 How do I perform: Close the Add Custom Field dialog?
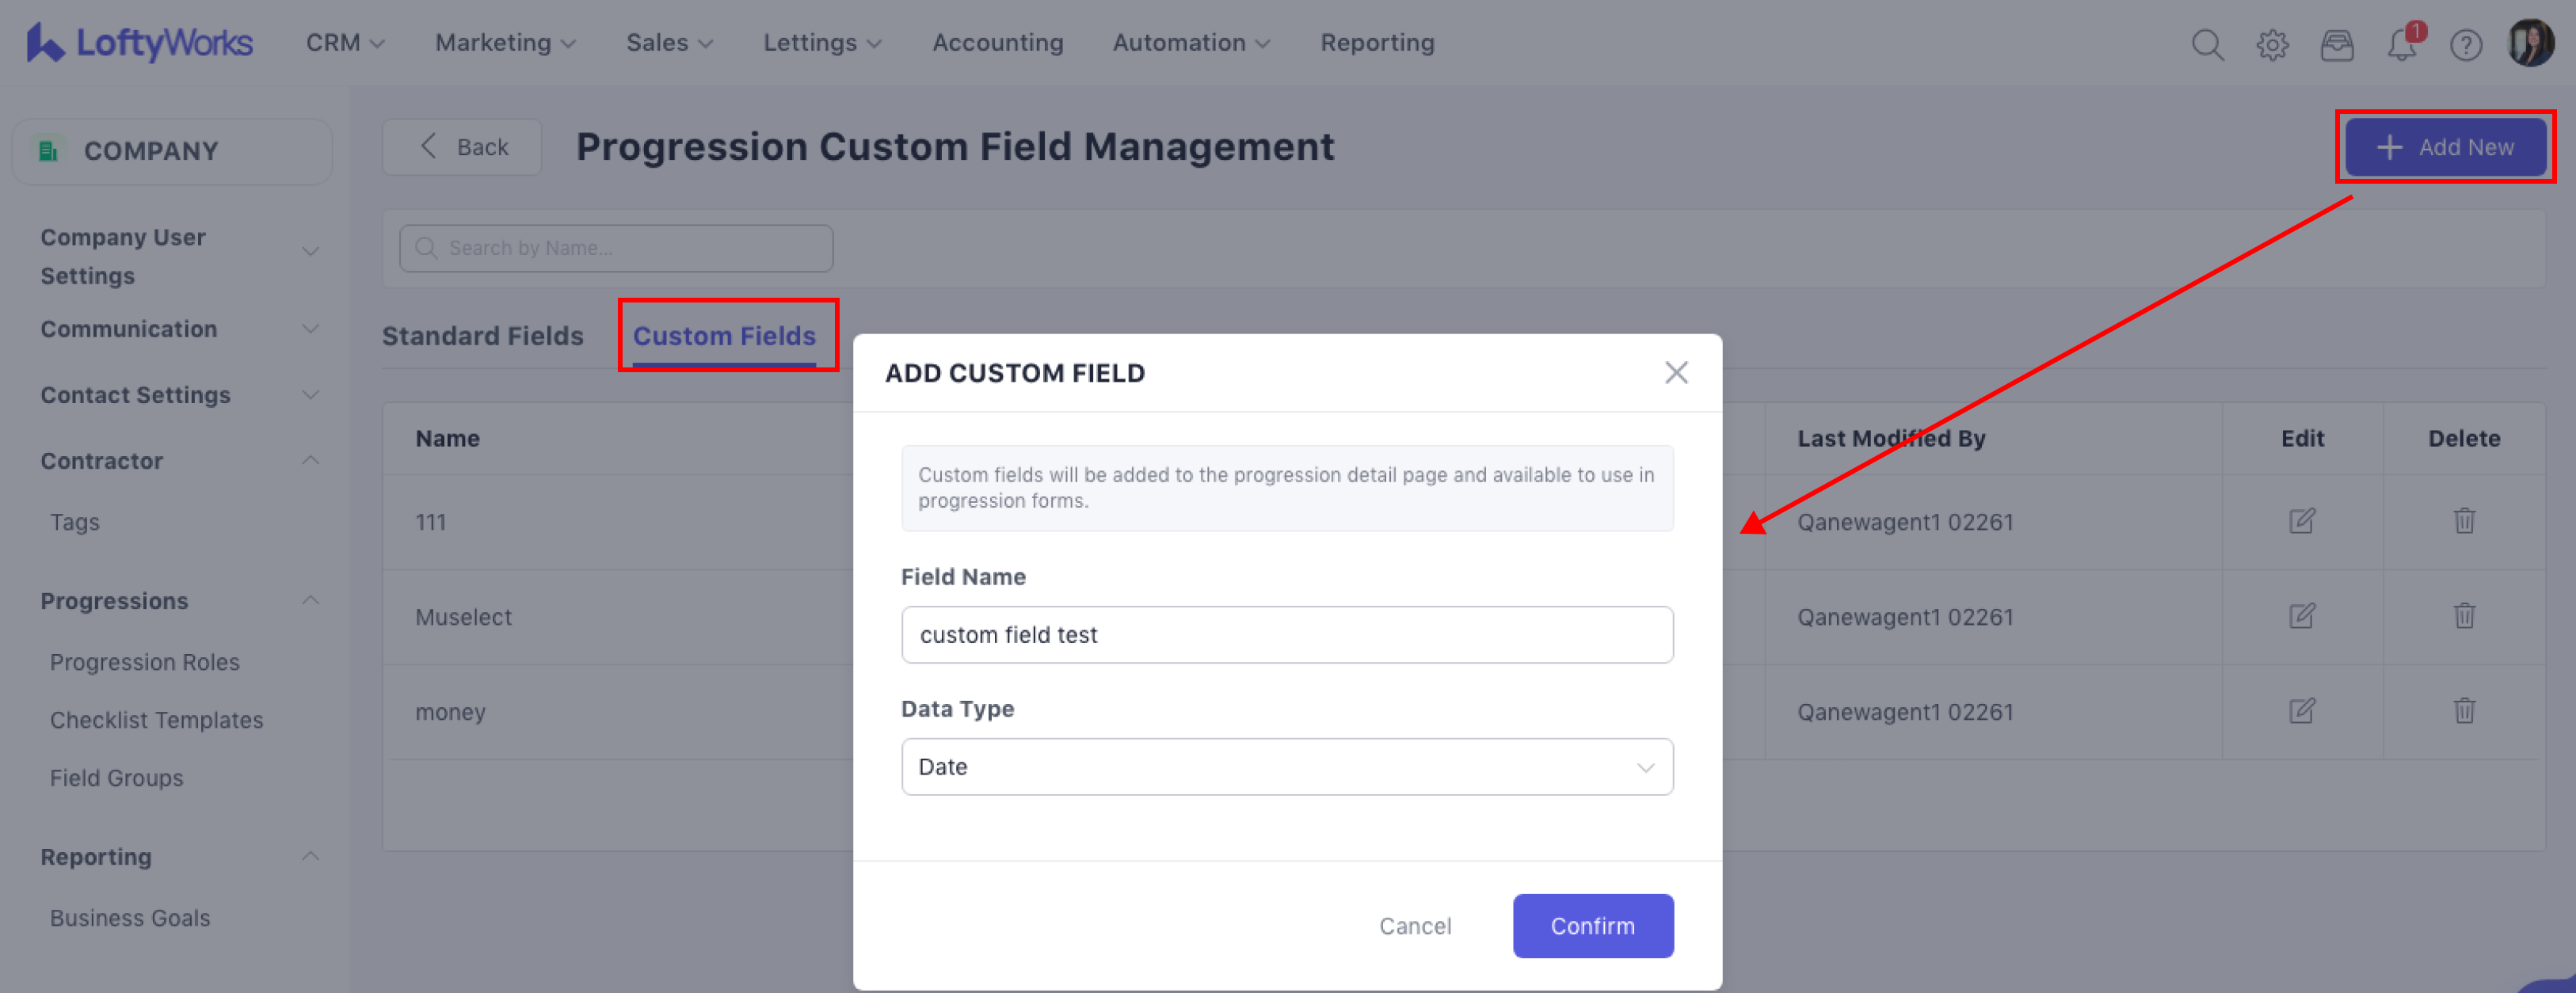[1676, 373]
